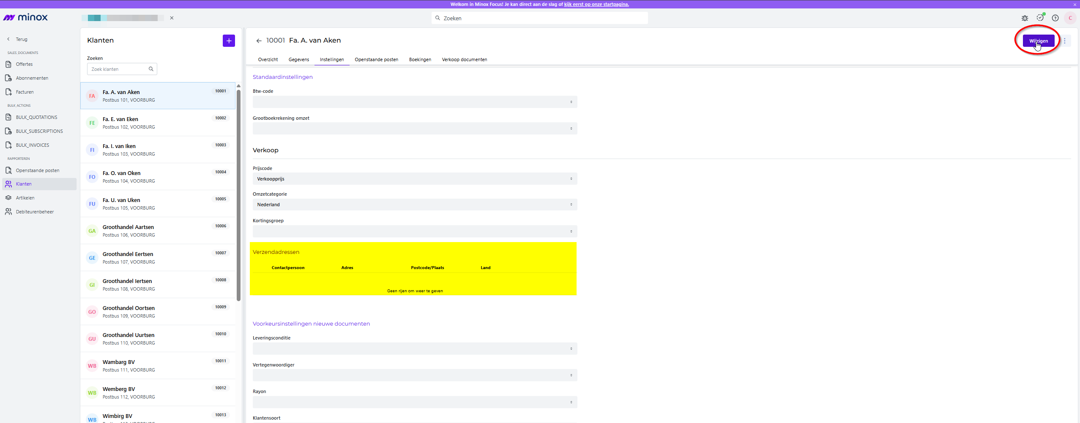1080x423 pixels.
Task: Select the GO avatar of Groothandel Oortsen
Action: click(x=92, y=312)
